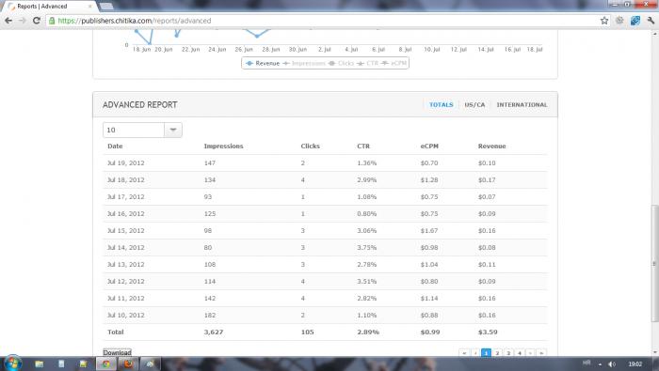Viewport: 659px width, 371px height.
Task: Sort table by Revenue column header
Action: [x=491, y=147]
